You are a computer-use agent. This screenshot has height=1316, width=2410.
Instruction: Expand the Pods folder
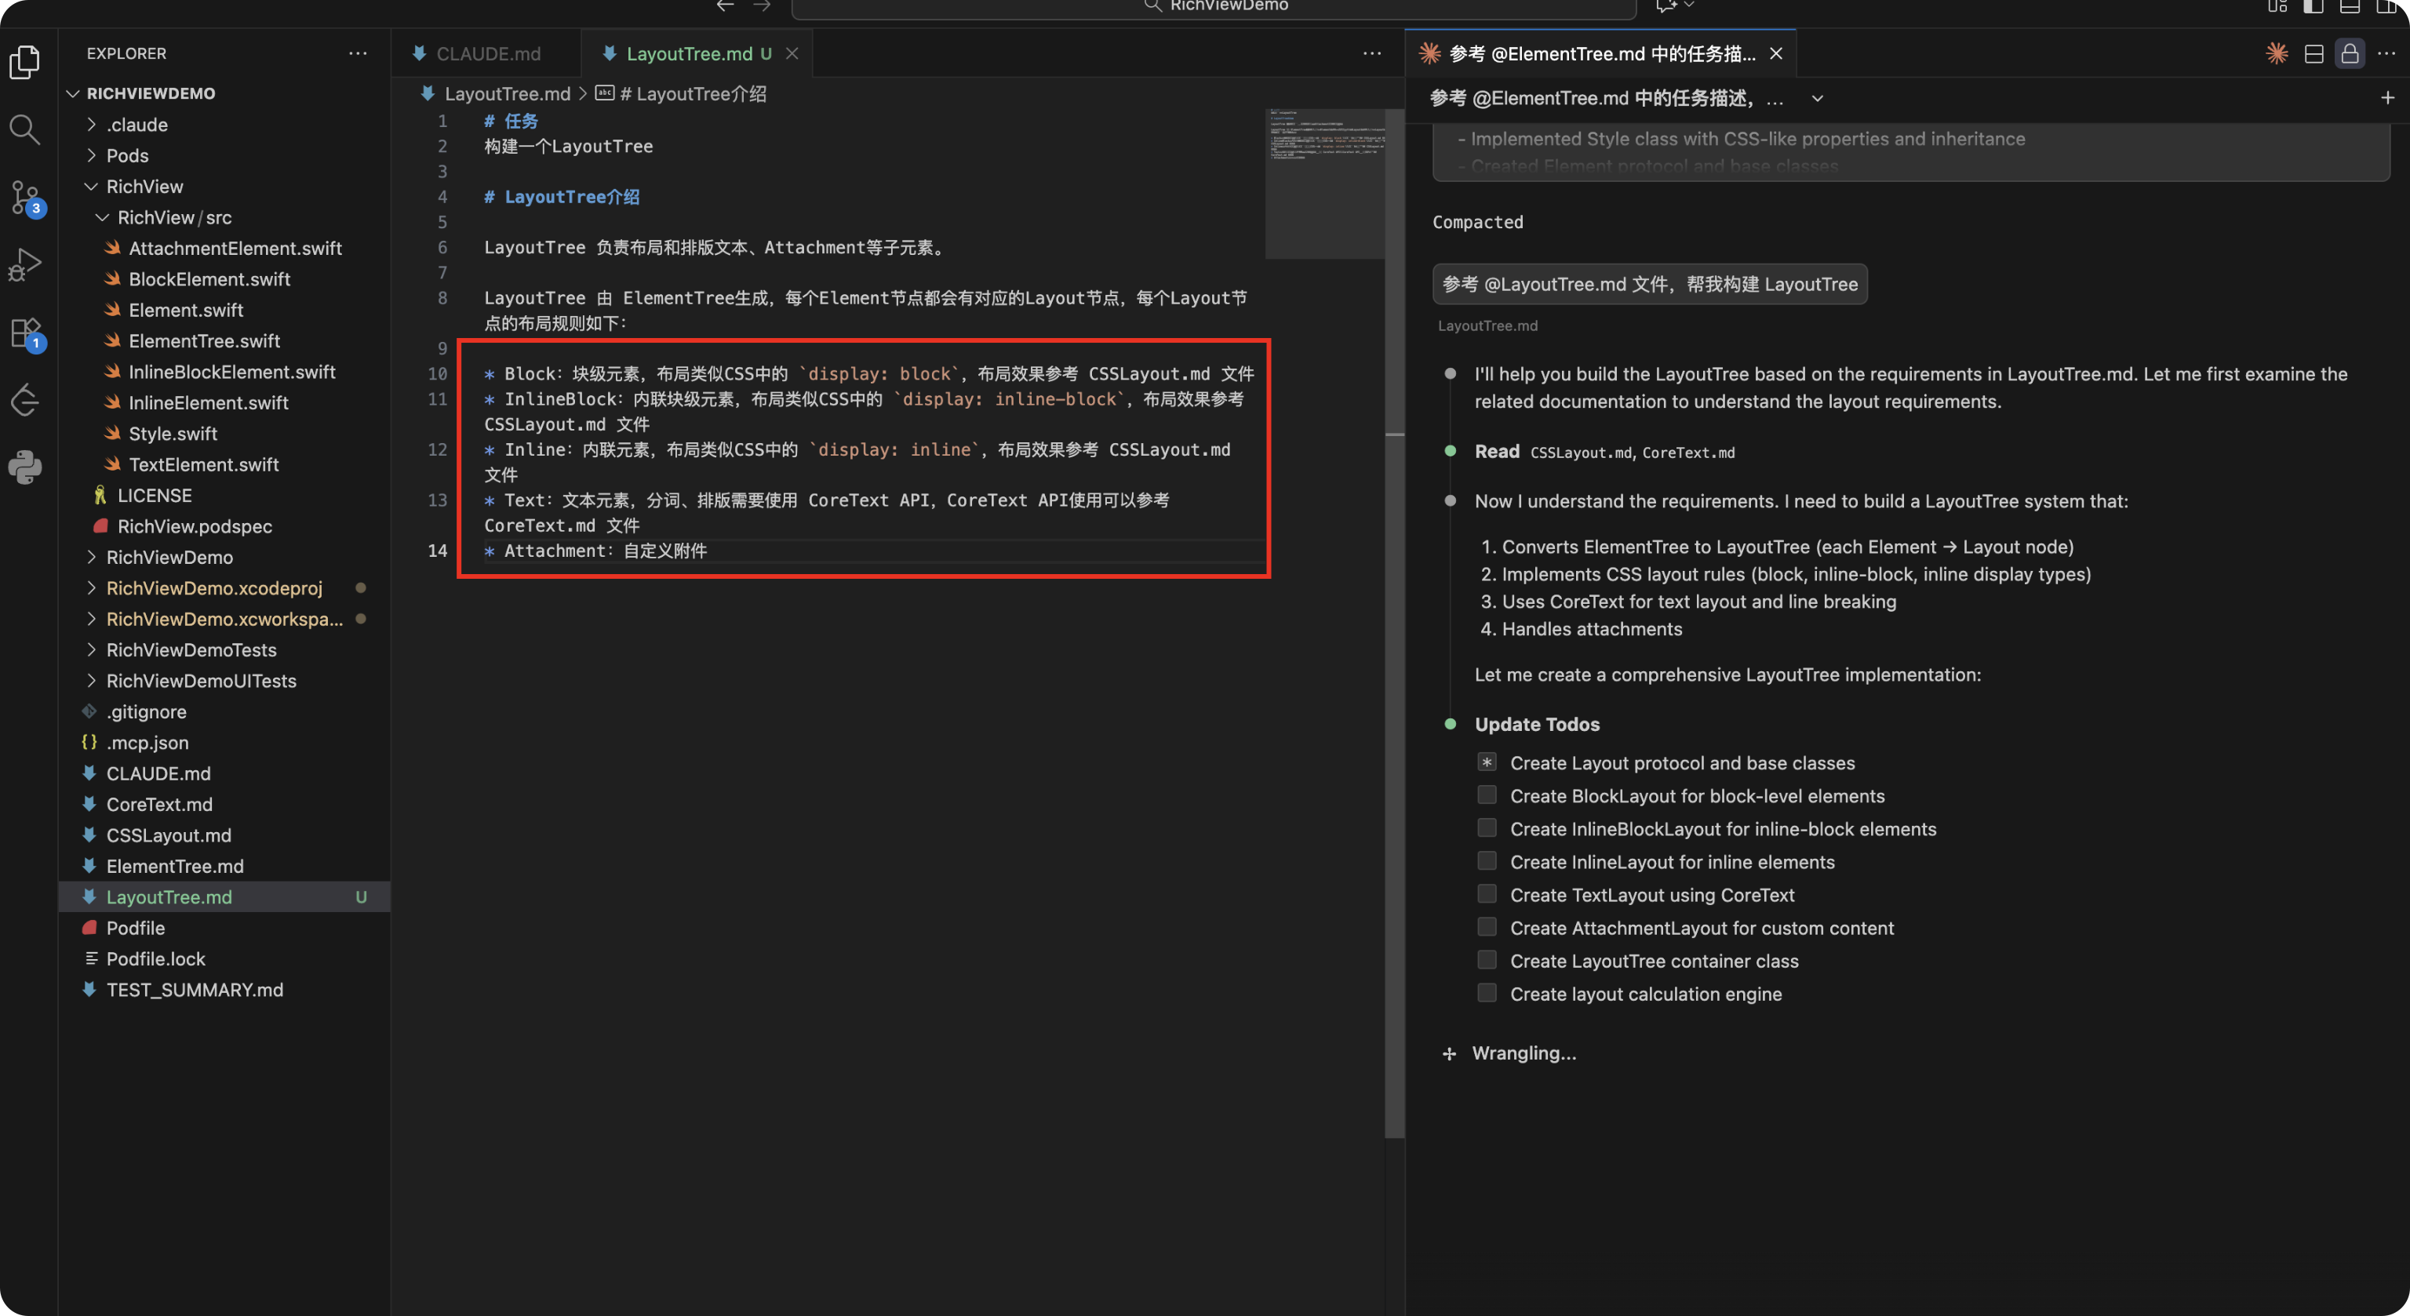click(127, 155)
